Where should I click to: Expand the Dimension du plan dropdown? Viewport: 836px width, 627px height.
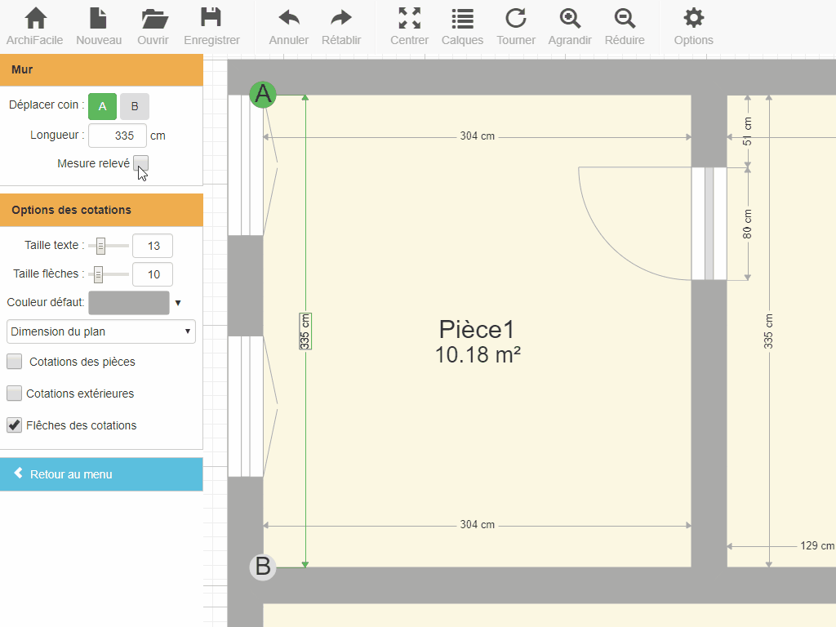(x=101, y=331)
